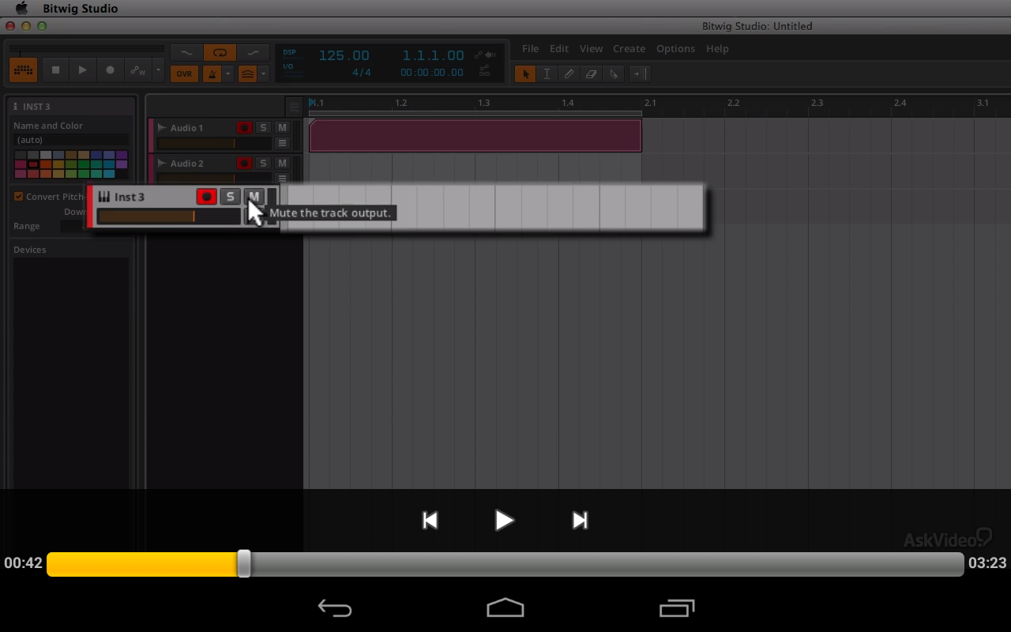Click the play position display 1.1.1.00
Screen dimensions: 1011x632
(x=433, y=55)
